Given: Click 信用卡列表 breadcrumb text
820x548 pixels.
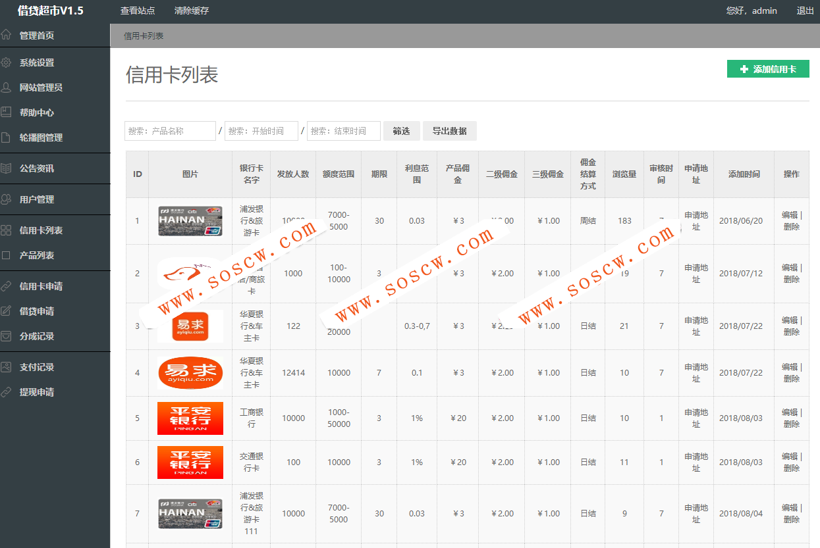Looking at the screenshot, I should point(144,36).
